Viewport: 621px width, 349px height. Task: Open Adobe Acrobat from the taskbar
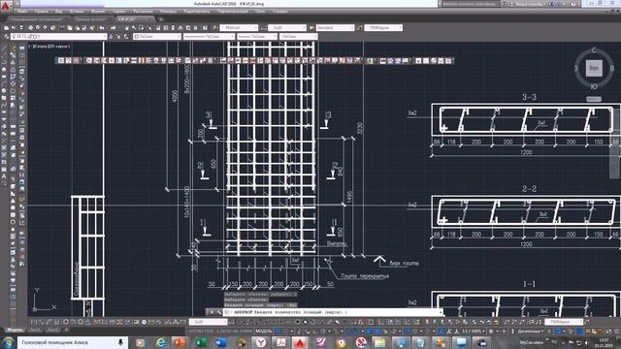click(x=280, y=342)
